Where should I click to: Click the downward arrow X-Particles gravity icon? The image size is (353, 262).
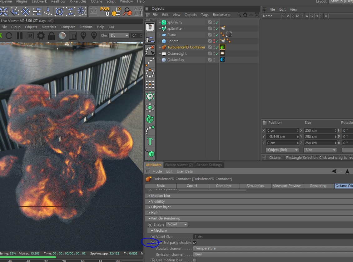[48, 11]
